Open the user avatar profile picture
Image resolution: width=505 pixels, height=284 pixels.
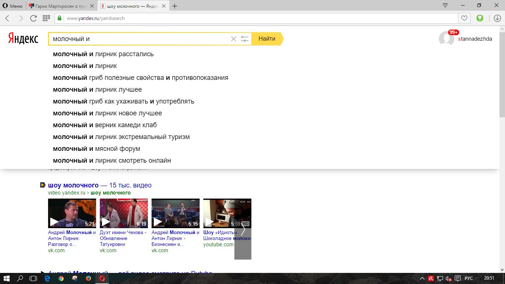coord(446,39)
